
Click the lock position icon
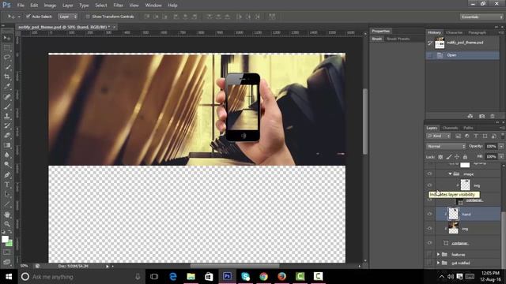(457, 157)
